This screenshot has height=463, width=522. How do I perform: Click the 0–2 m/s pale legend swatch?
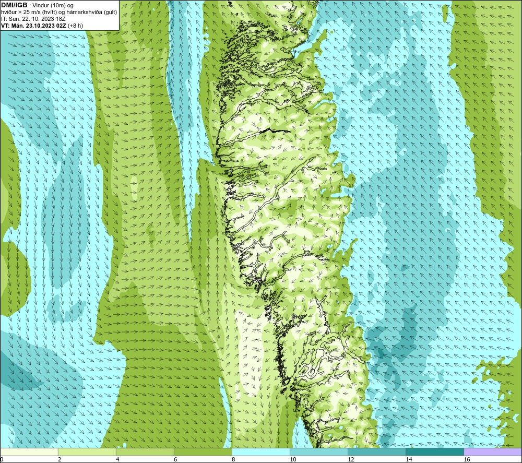(29, 452)
